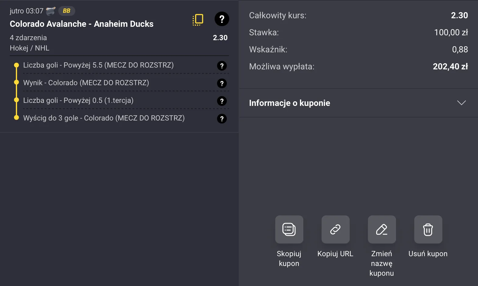The height and width of the screenshot is (286, 478).
Task: Click the Skopiuj kupon copy icon
Action: (x=289, y=229)
